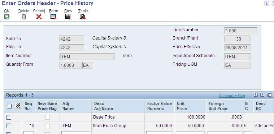
Task: Click the BC value 5 cell
Action: [248, 126]
